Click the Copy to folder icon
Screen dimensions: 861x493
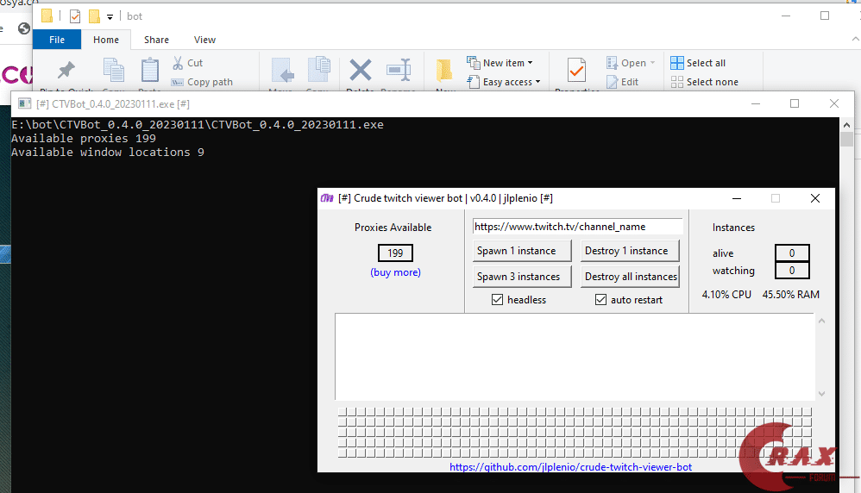pyautogui.click(x=318, y=70)
